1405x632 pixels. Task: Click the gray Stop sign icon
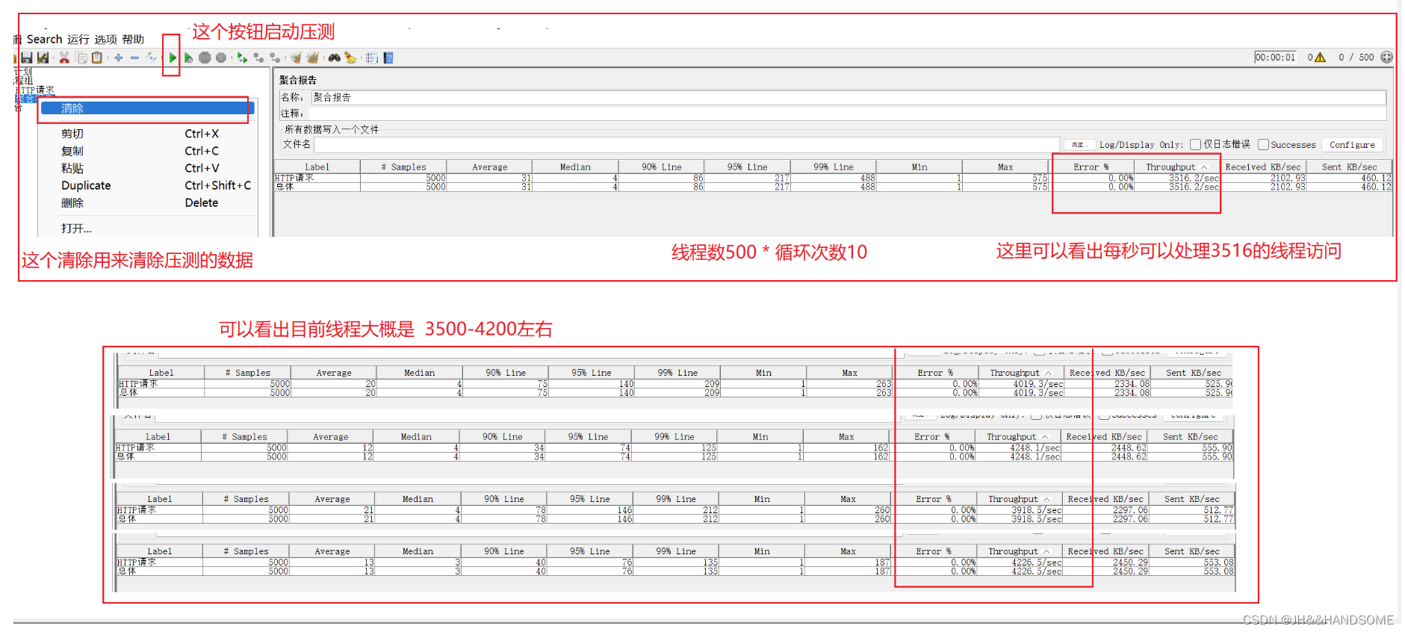205,58
